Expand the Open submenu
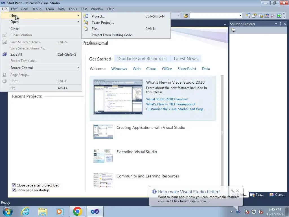Screen dimensions: 289x217 click(x=41, y=22)
